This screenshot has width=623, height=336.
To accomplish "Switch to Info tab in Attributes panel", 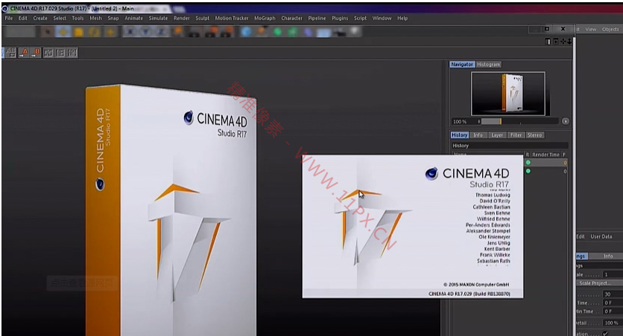I will click(x=608, y=256).
